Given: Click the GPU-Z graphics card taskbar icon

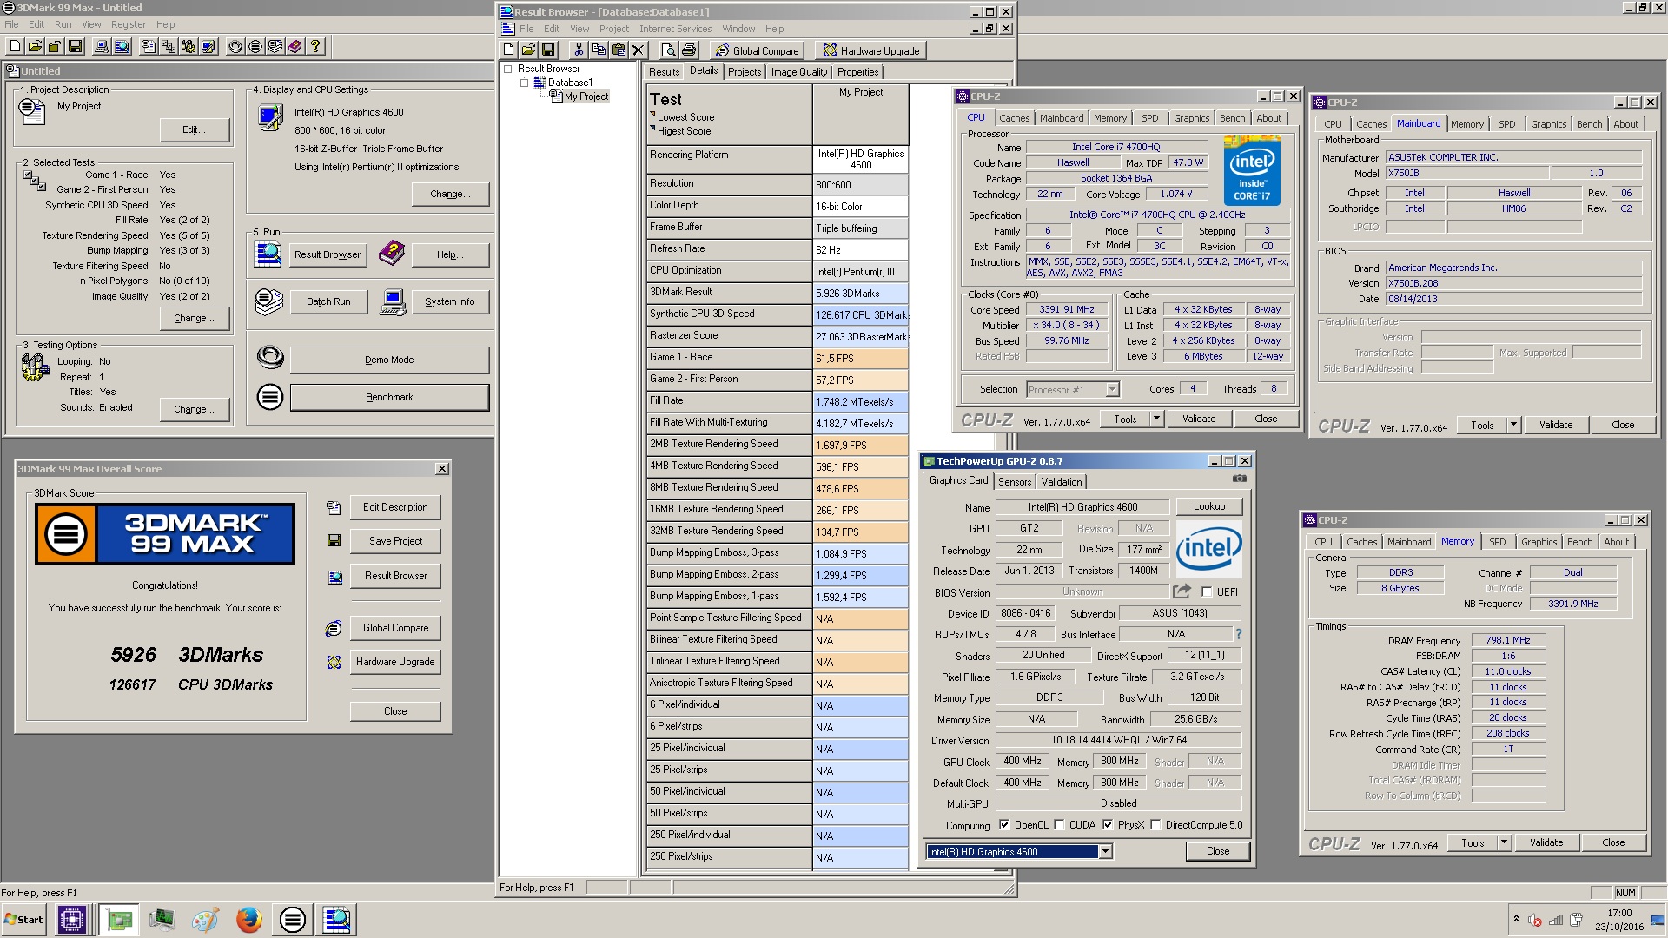Looking at the screenshot, I should click(119, 919).
